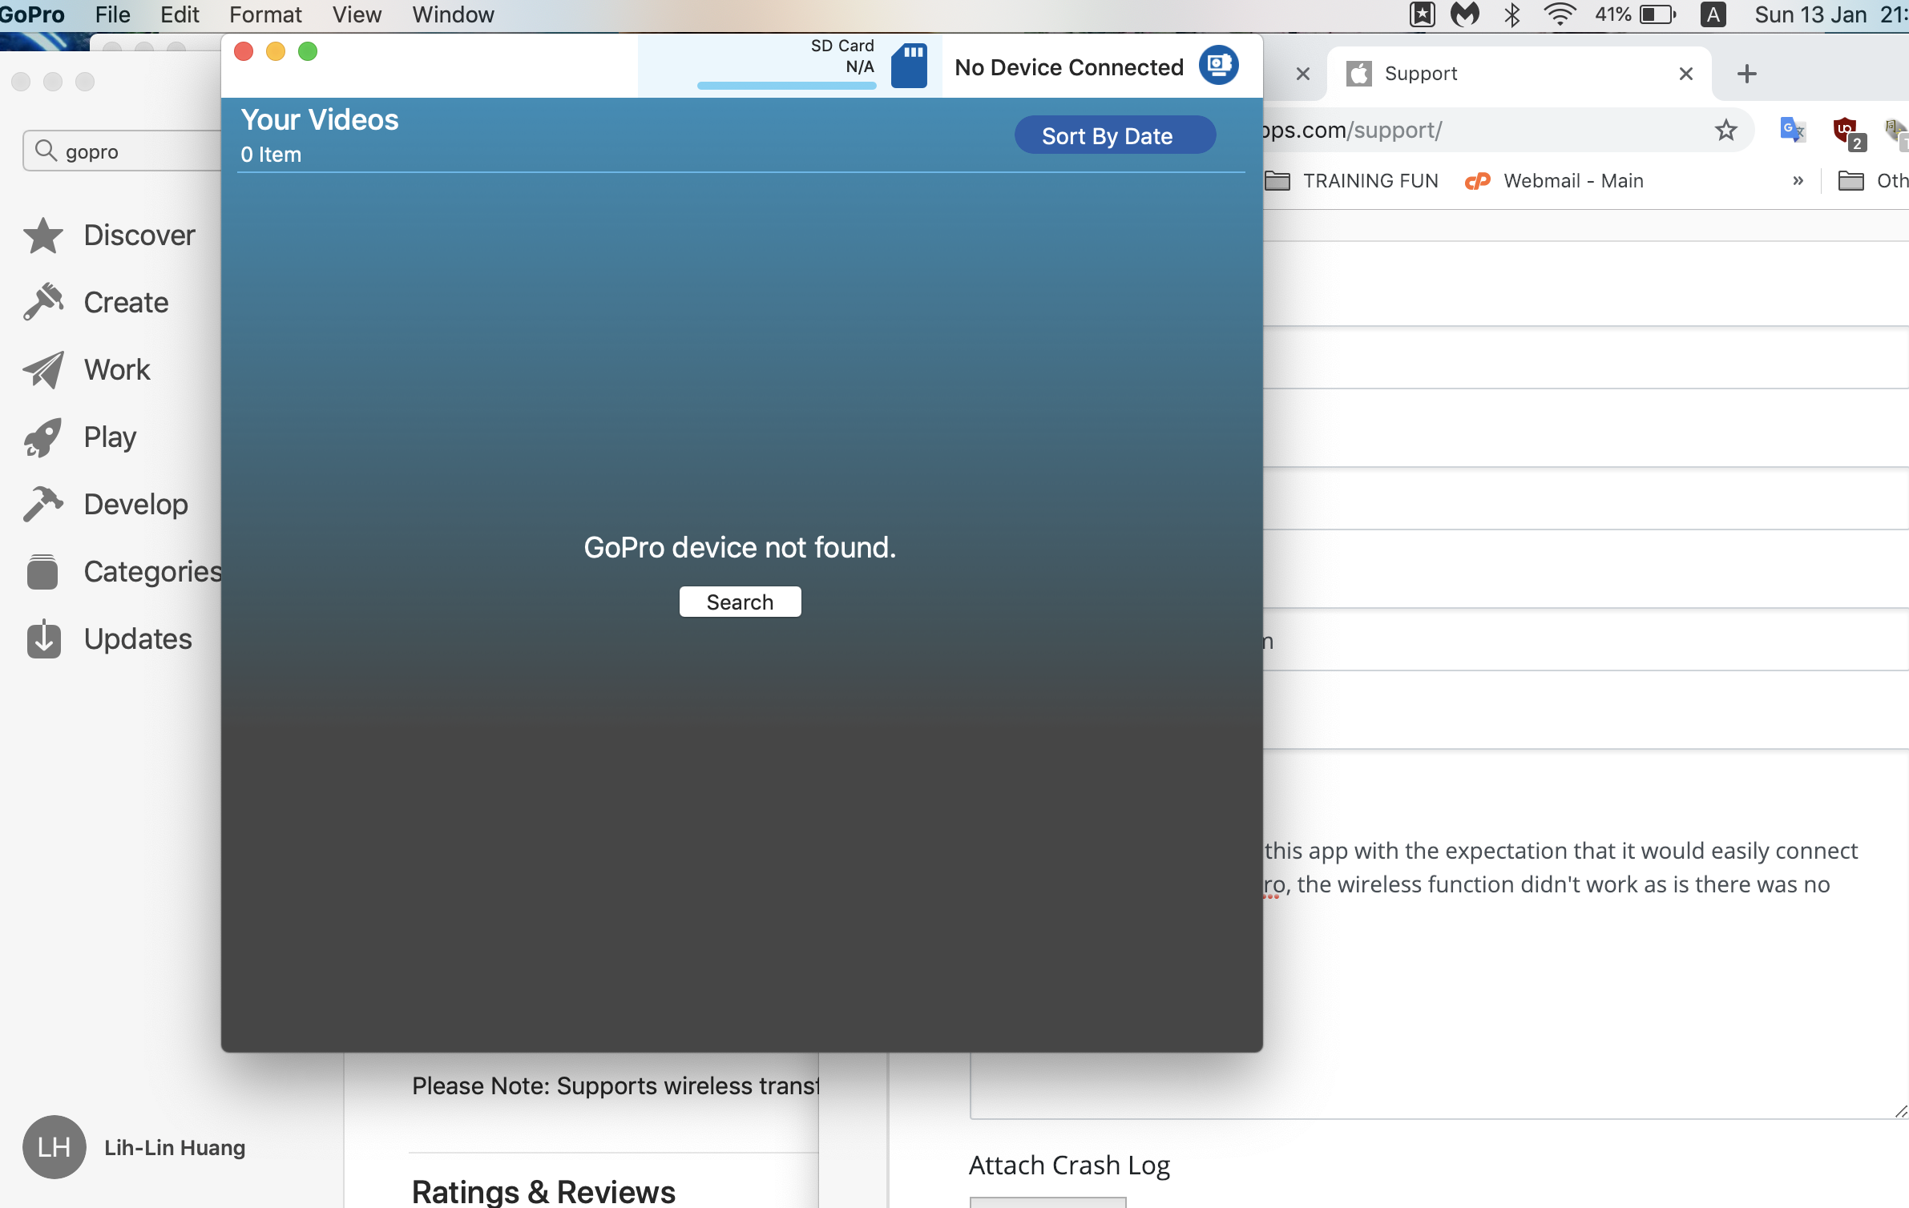Click the Discover label in sidebar
The height and width of the screenshot is (1208, 1909).
pyautogui.click(x=139, y=236)
